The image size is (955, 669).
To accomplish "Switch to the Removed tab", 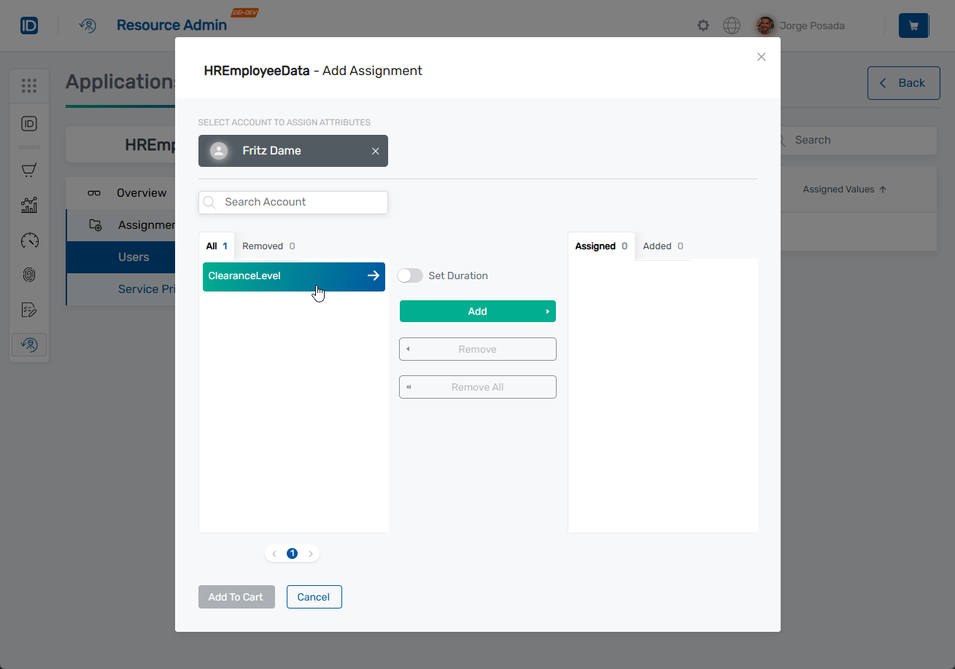I will tap(268, 246).
